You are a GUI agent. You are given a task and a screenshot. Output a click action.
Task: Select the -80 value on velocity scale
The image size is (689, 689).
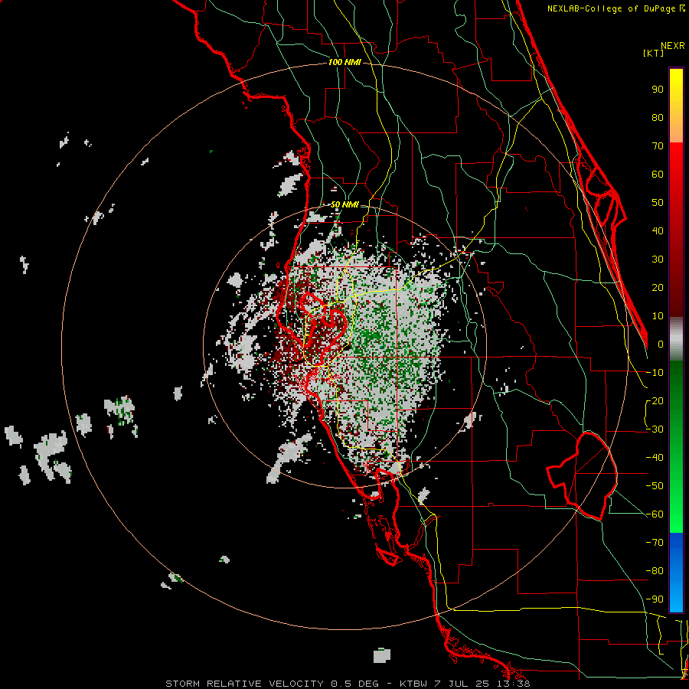[655, 571]
